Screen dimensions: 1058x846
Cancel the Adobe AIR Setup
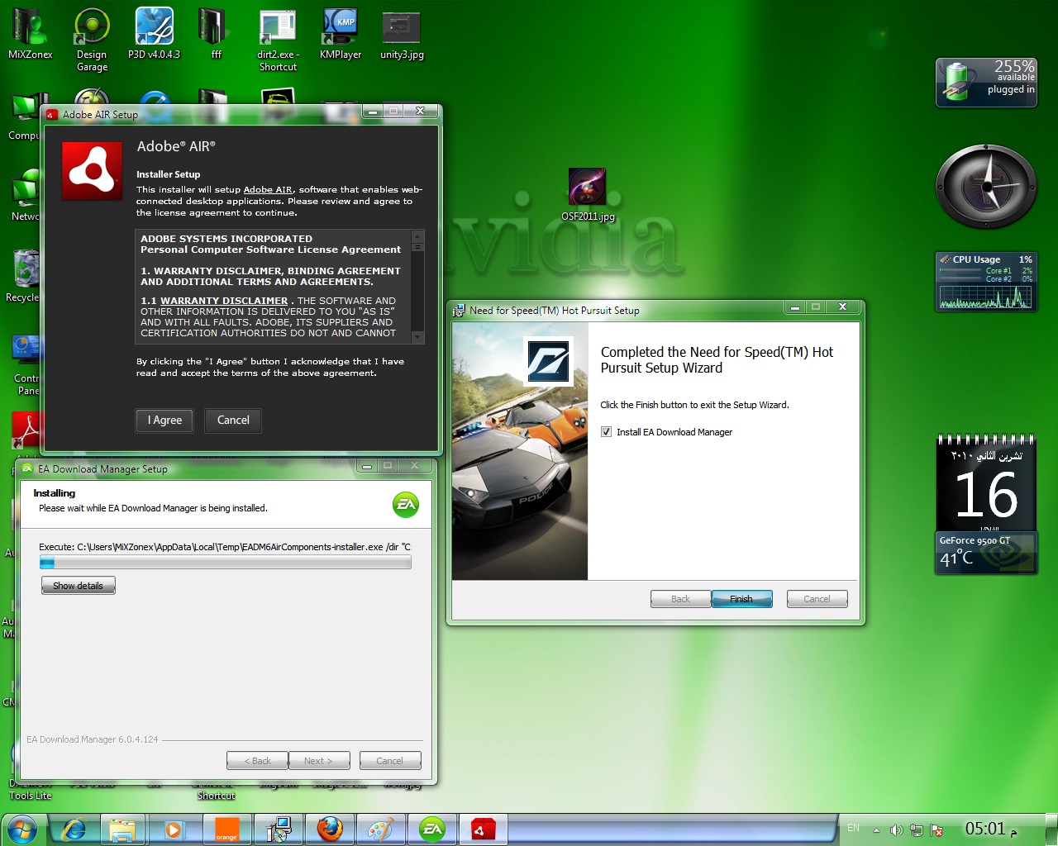coord(233,421)
